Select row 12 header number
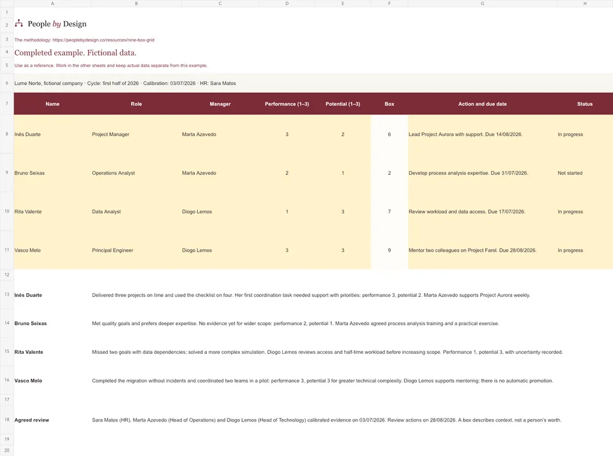The width and height of the screenshot is (613, 456). click(x=6, y=275)
